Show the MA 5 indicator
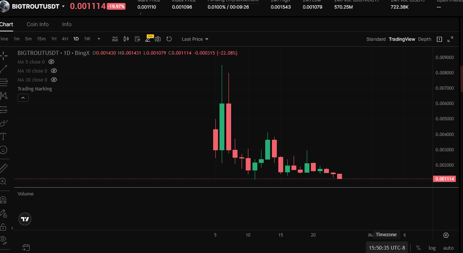The height and width of the screenshot is (253, 463). (x=51, y=62)
